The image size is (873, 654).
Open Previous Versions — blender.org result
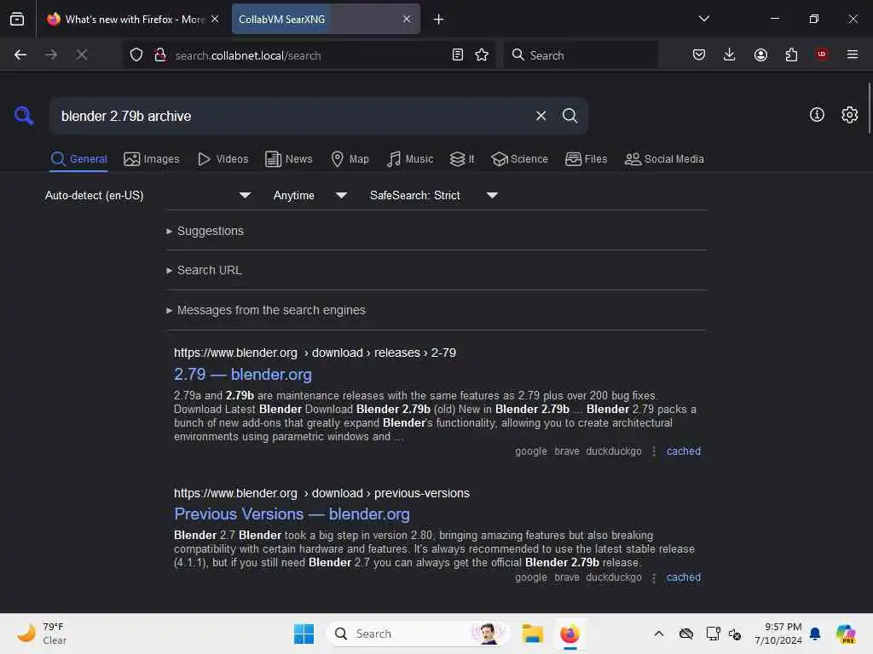click(292, 513)
